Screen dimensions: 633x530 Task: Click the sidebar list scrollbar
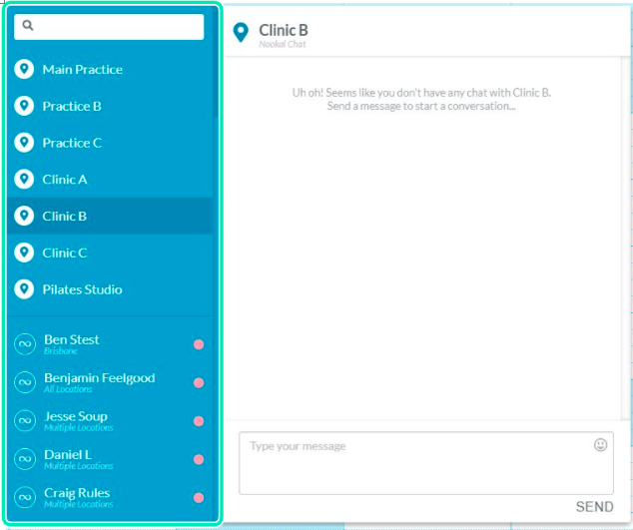pos(216,63)
